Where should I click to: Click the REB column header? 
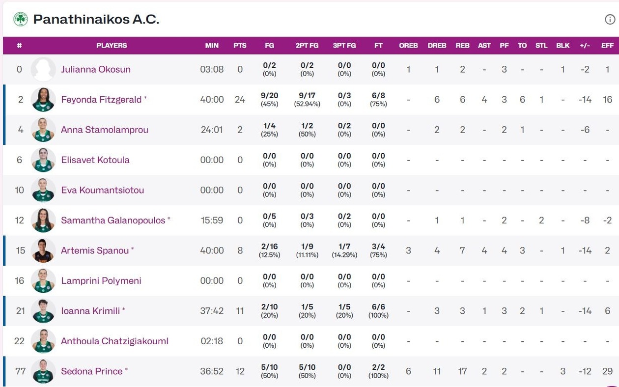462,46
